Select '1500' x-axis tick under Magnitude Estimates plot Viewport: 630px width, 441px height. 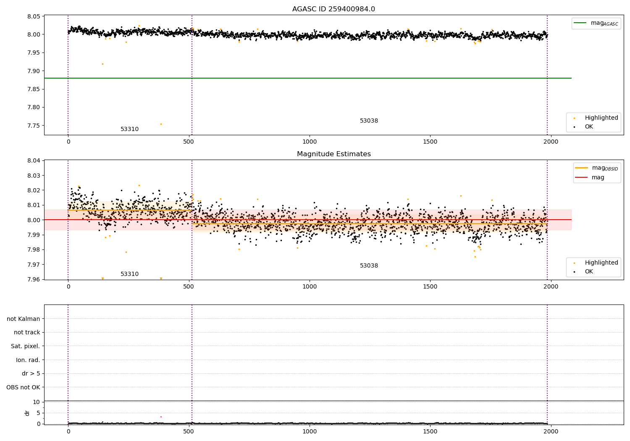tap(430, 287)
